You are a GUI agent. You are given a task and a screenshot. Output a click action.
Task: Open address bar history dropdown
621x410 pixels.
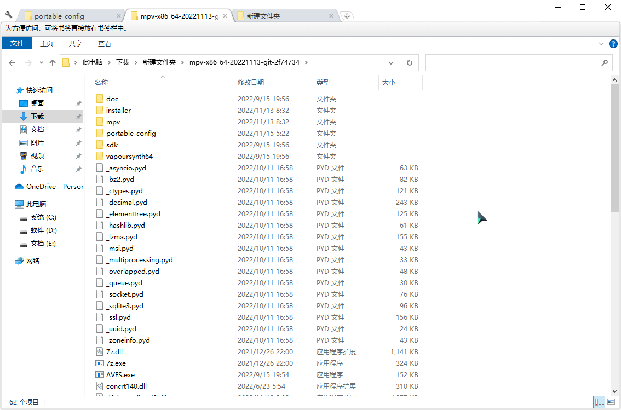click(x=391, y=62)
